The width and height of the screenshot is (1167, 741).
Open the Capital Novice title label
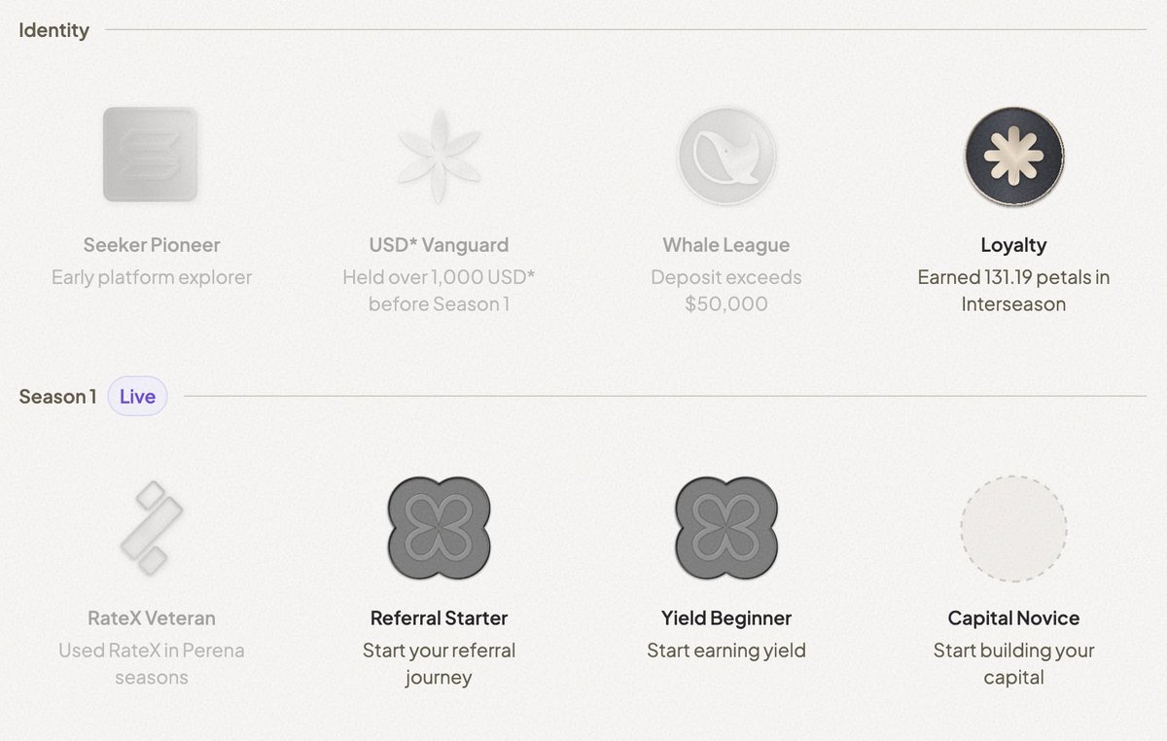click(1013, 618)
